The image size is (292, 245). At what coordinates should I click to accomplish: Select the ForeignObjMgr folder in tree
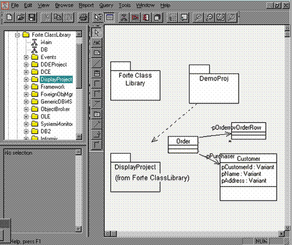coord(56,95)
